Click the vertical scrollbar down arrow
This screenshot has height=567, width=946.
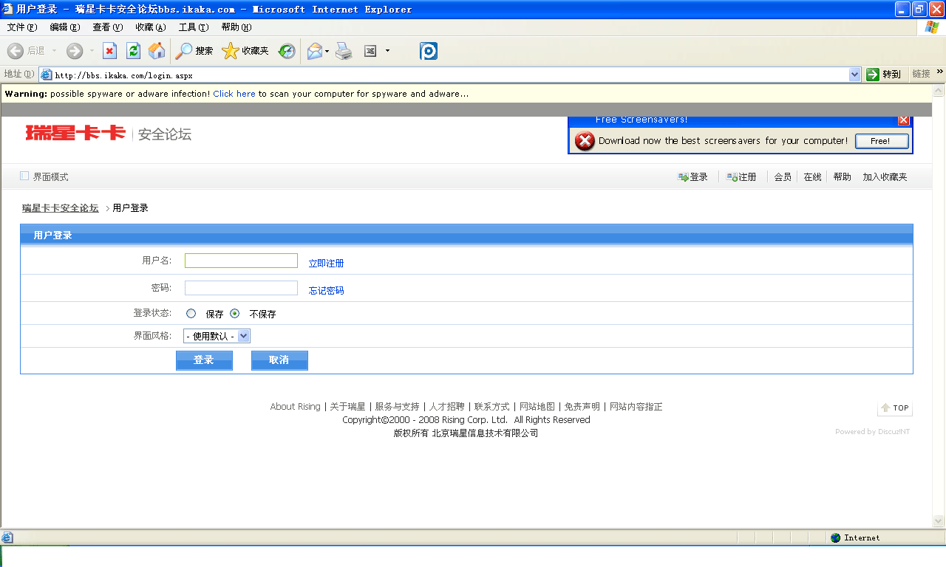coord(939,520)
